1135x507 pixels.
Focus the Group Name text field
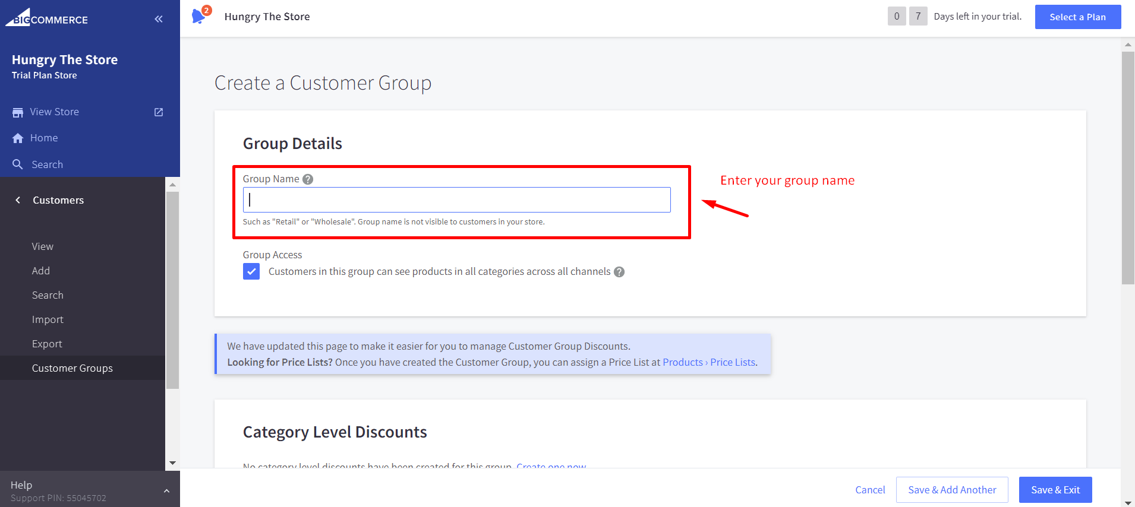456,200
